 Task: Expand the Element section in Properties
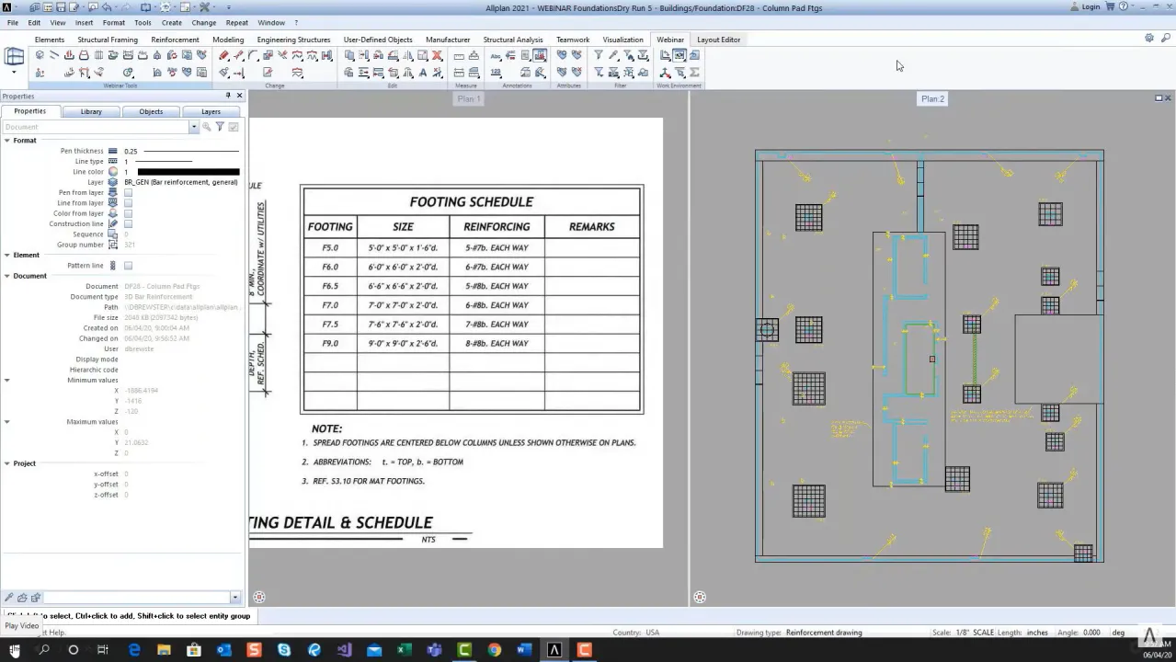point(6,255)
